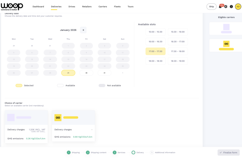Go to next month with arrow

click(83, 30)
